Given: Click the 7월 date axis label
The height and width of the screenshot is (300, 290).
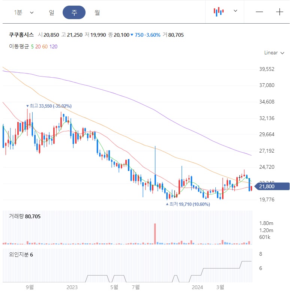Looking at the screenshot, I should 136,287.
